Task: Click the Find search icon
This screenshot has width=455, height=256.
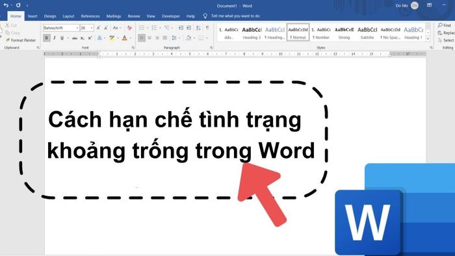Action: tap(440, 25)
